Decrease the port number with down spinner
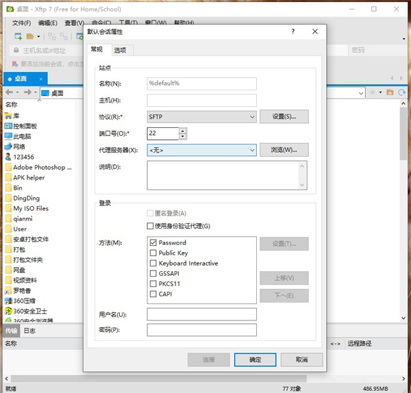The height and width of the screenshot is (393, 411). pos(183,136)
